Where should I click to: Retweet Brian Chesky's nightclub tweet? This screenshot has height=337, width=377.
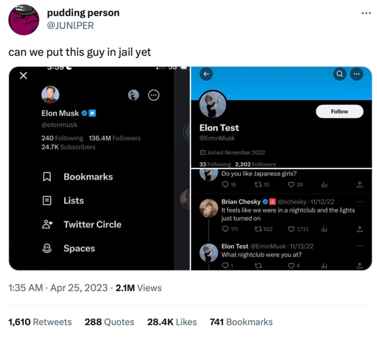click(258, 229)
